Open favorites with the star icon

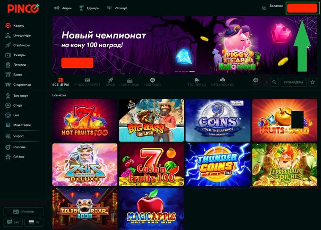pyautogui.click(x=313, y=82)
